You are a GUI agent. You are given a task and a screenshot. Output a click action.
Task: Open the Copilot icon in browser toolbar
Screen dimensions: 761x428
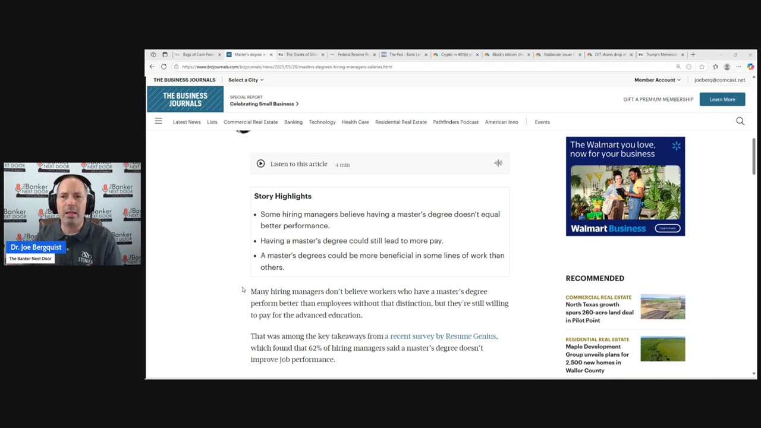point(750,67)
